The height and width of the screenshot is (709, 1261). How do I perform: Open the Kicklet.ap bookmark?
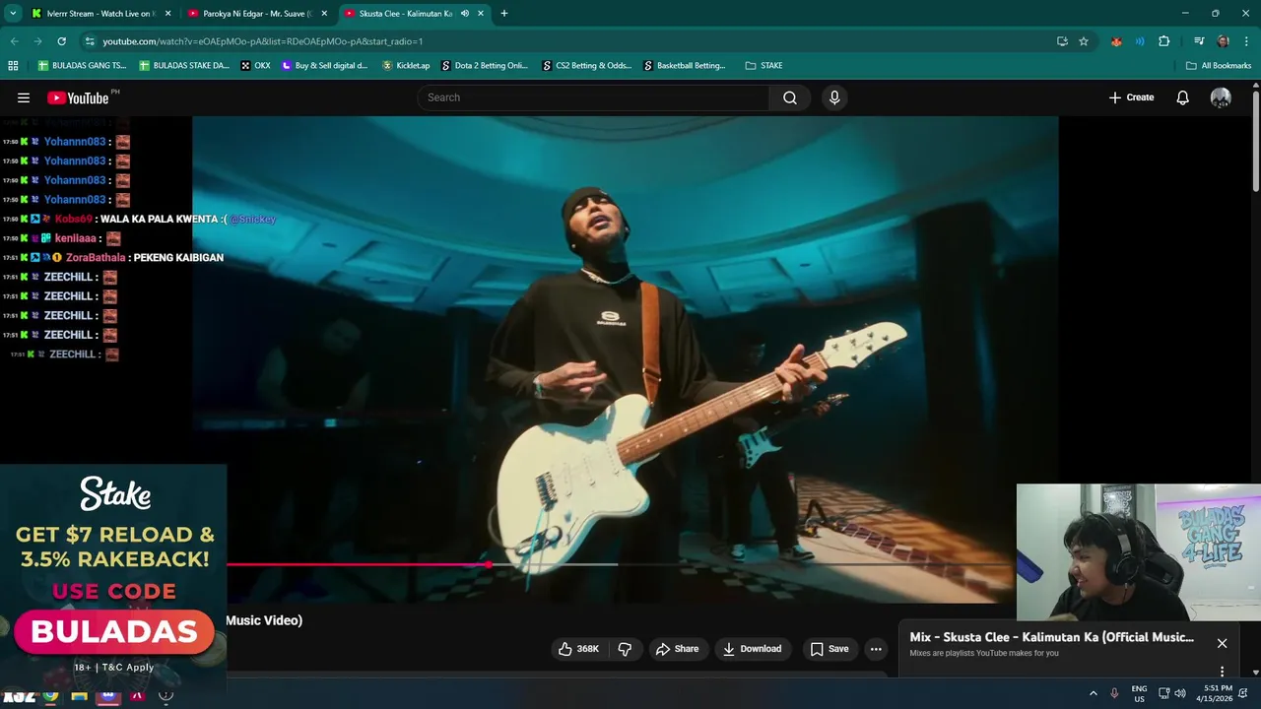(406, 65)
